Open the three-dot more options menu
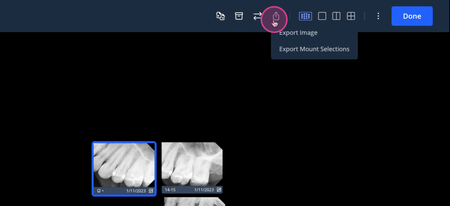The image size is (450, 206). click(378, 16)
